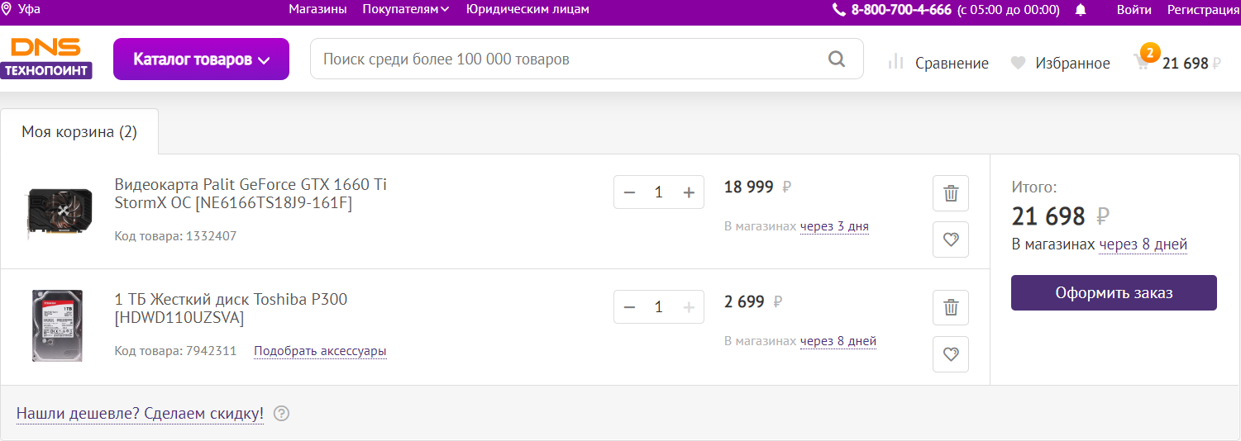Open the Юридическим лицам menu item
Viewport: 1241px width, 441px height.
point(527,9)
